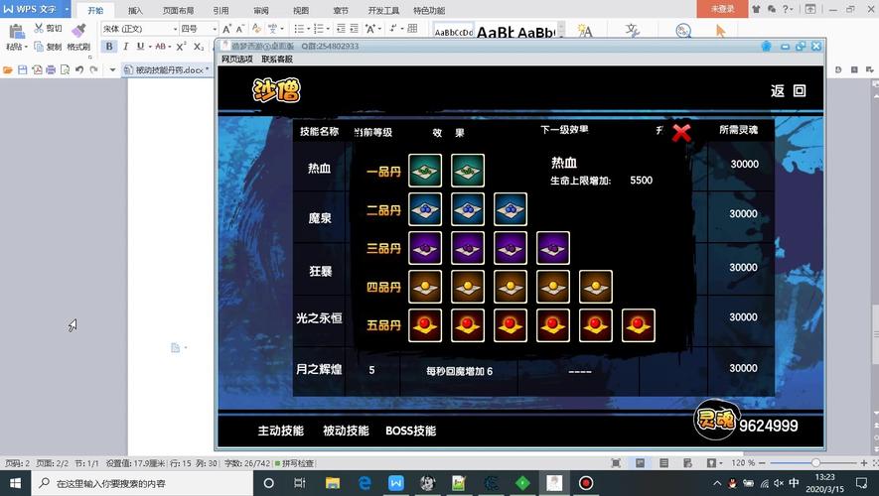Toggle Underline formatting button
Screen dimensions: 879x496
point(140,47)
